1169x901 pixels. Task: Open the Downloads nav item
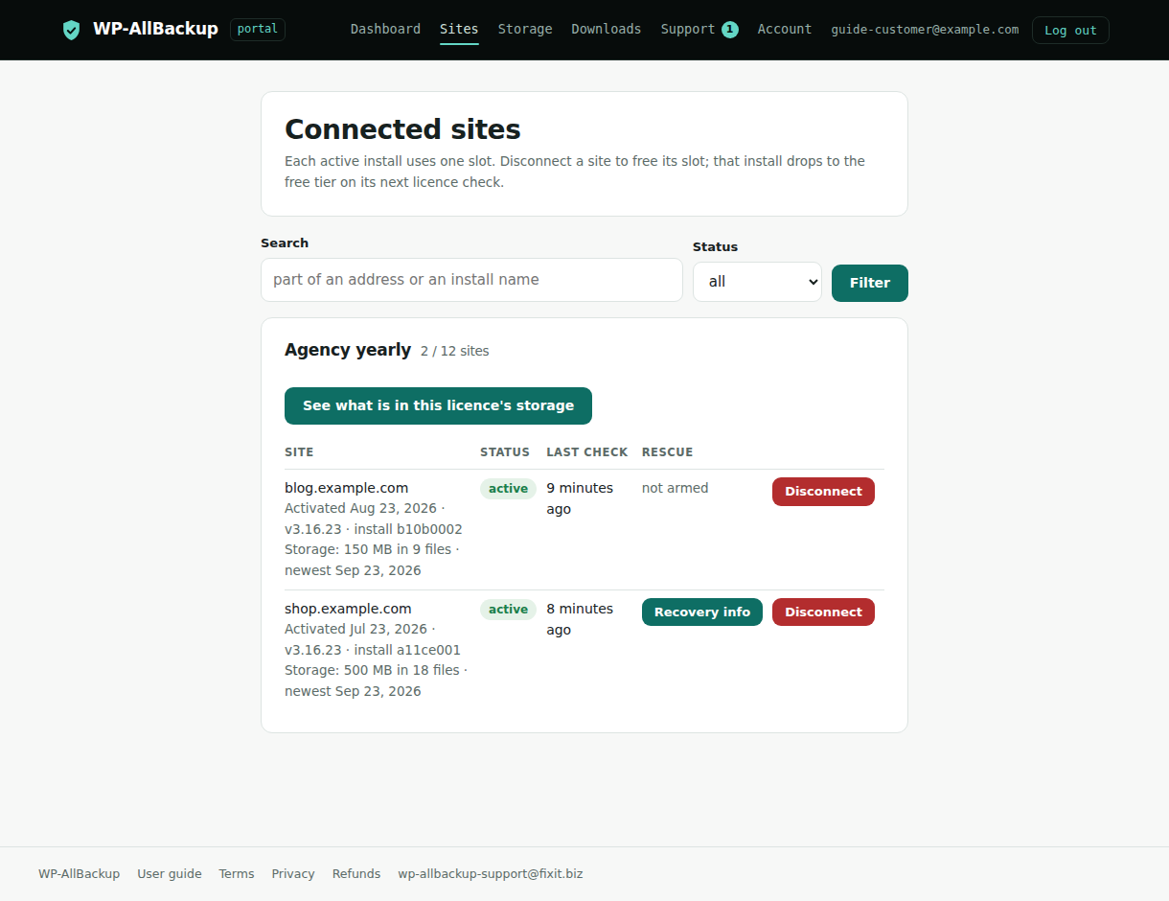point(607,29)
